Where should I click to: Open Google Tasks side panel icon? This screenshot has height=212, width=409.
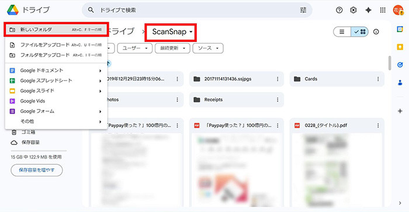click(x=400, y=65)
